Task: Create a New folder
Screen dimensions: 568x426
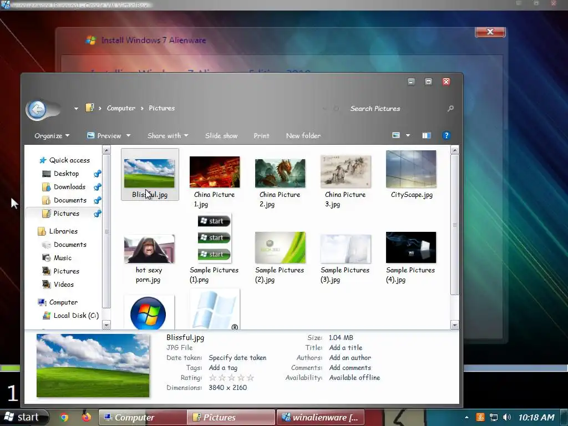Action: [303, 136]
